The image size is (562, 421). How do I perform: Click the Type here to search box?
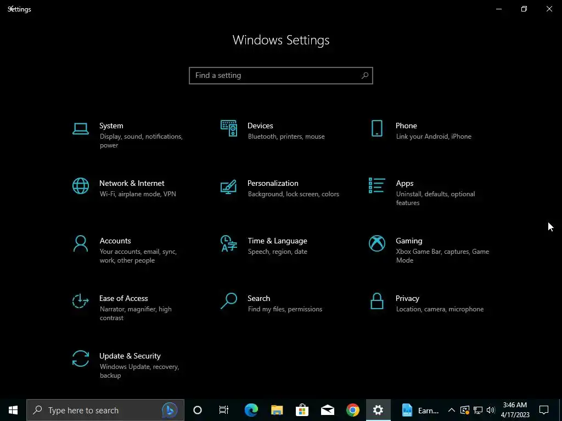[x=105, y=410]
